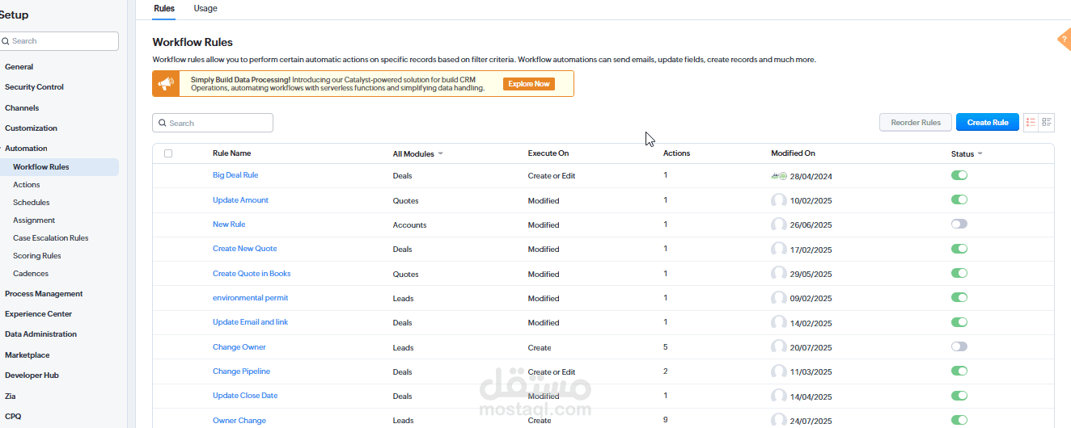This screenshot has height=428, width=1071.
Task: Open the Update Email and link rule
Action: [x=251, y=322]
